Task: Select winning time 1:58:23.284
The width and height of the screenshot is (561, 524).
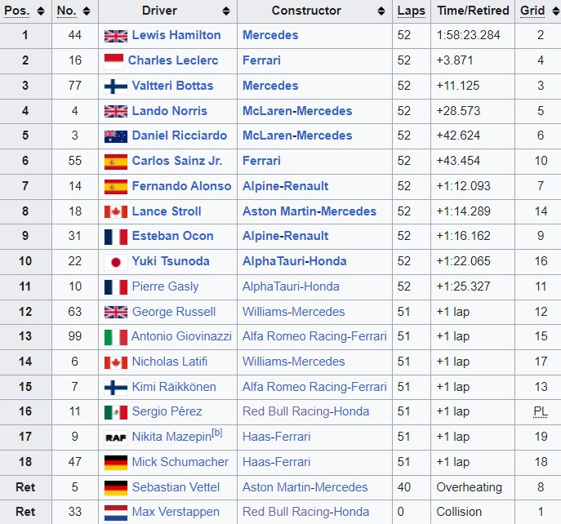Action: pyautogui.click(x=468, y=35)
